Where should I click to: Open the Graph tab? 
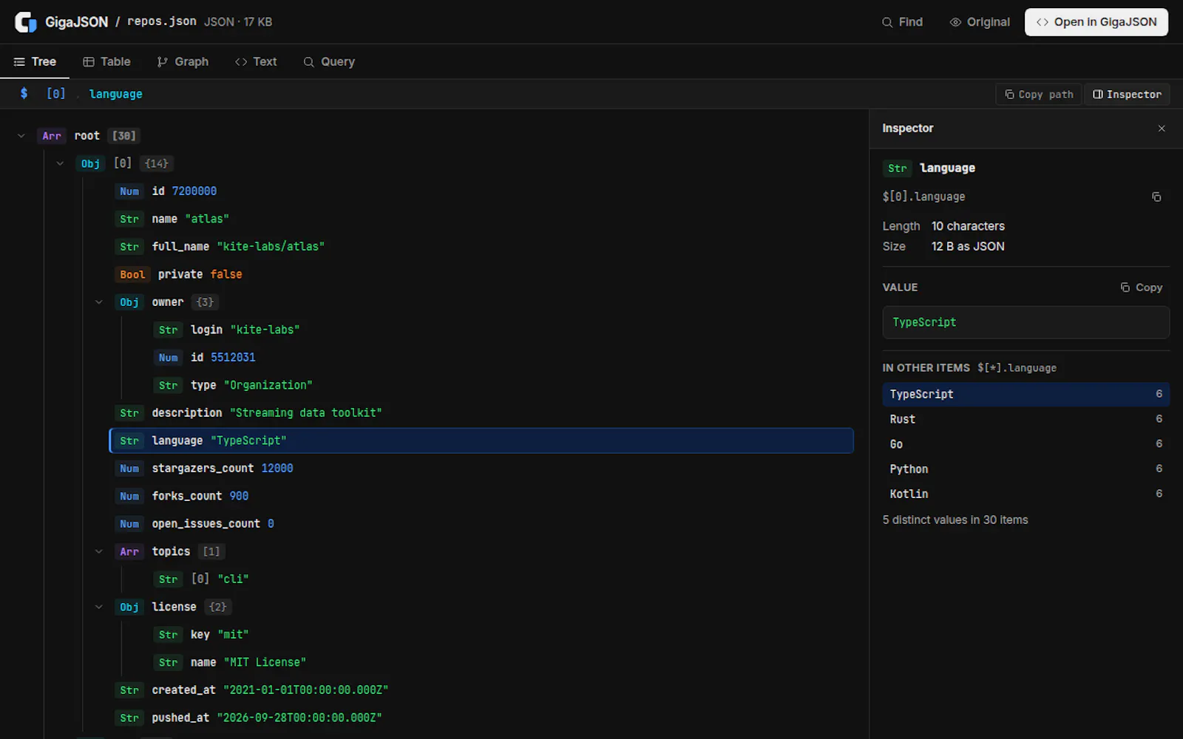click(183, 62)
